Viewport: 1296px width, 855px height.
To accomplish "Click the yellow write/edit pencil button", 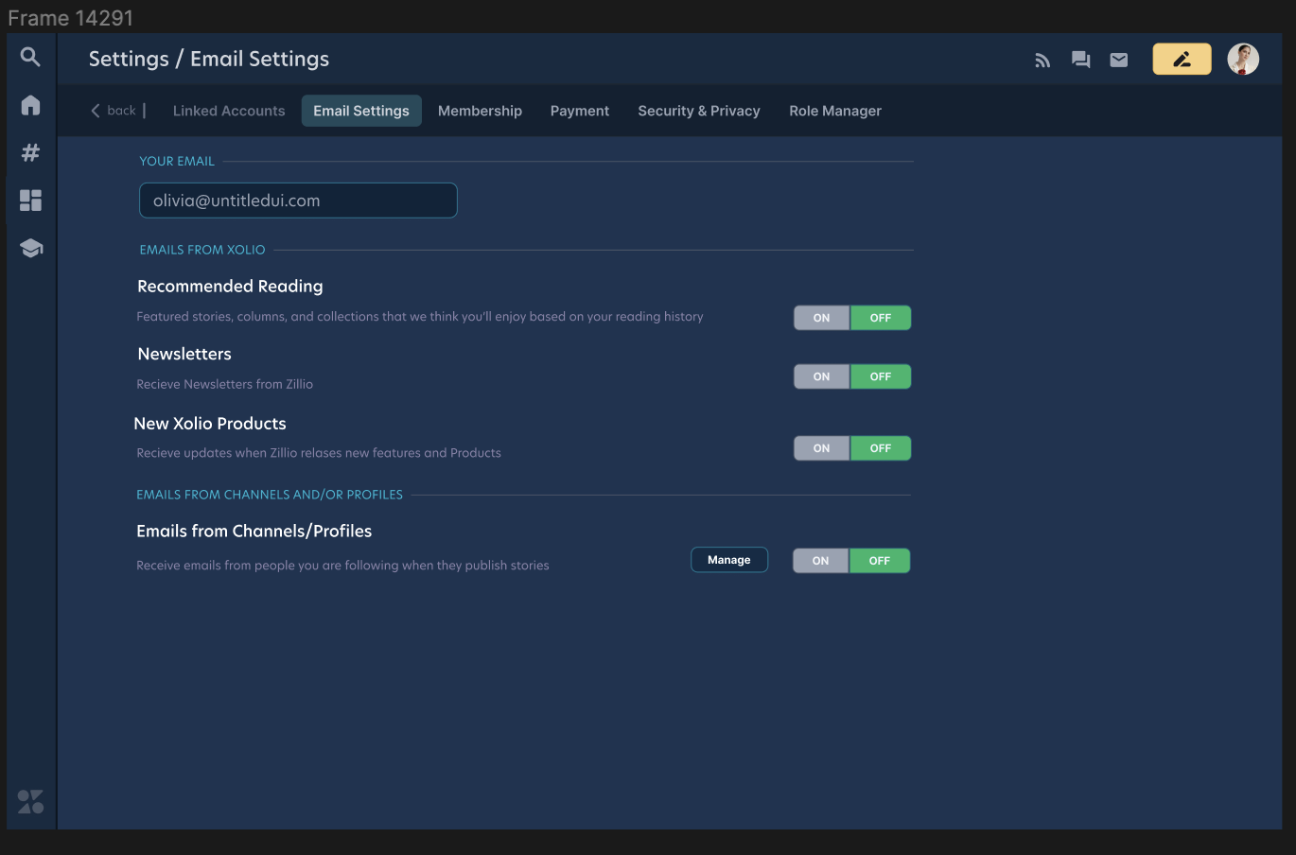I will [1182, 60].
